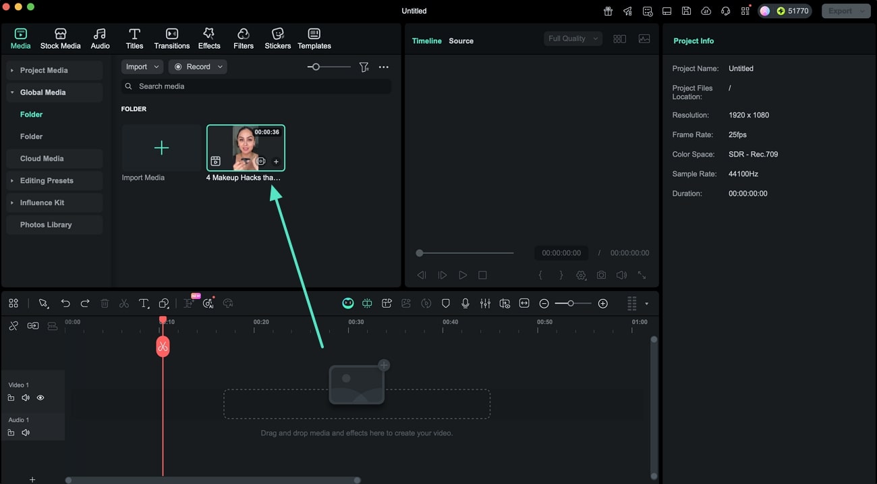Hide the Video 1 track with the eye toggle

pyautogui.click(x=40, y=398)
